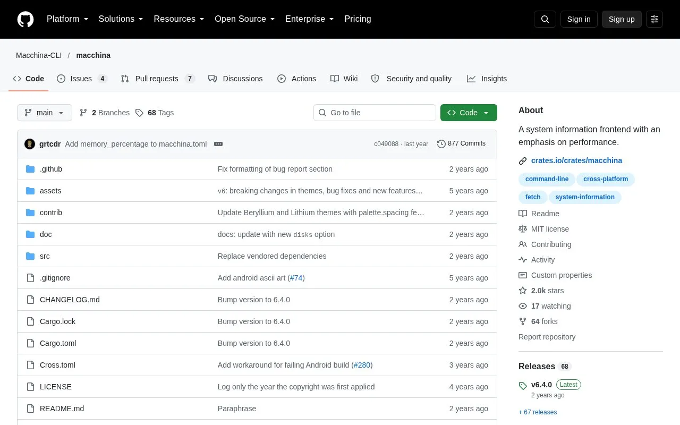Click the README.md file icon
This screenshot has height=425, width=680.
click(x=30, y=409)
